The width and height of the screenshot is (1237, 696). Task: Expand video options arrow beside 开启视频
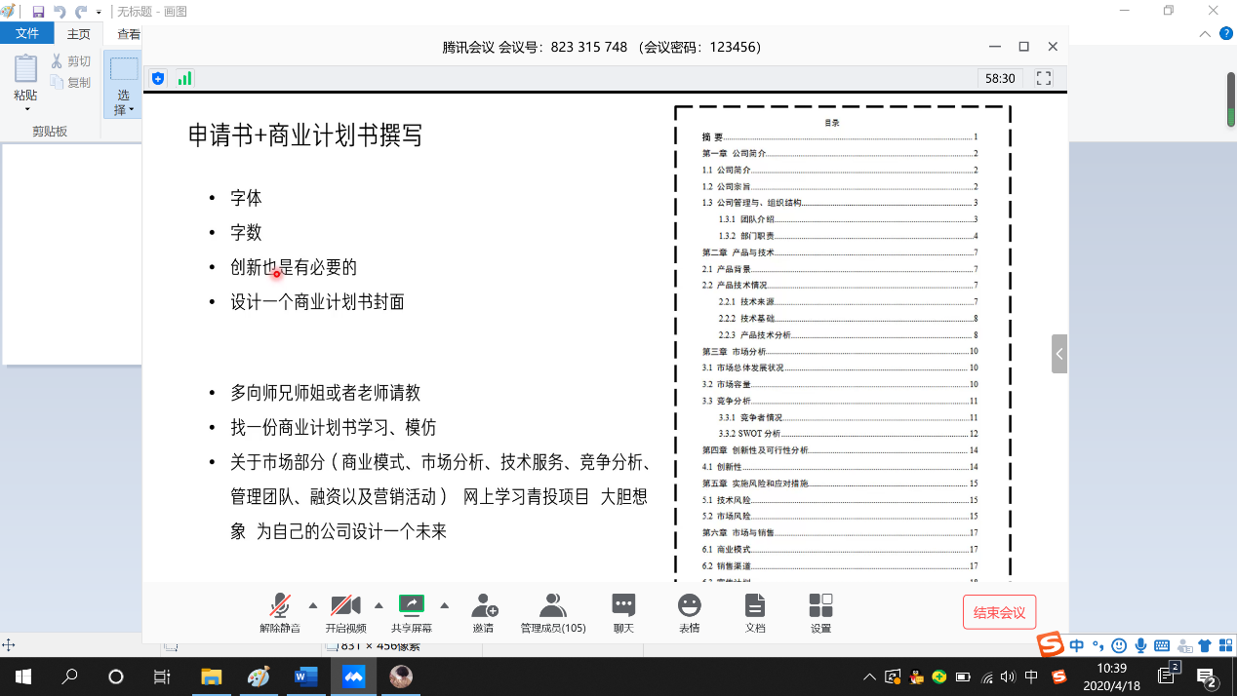tap(379, 605)
